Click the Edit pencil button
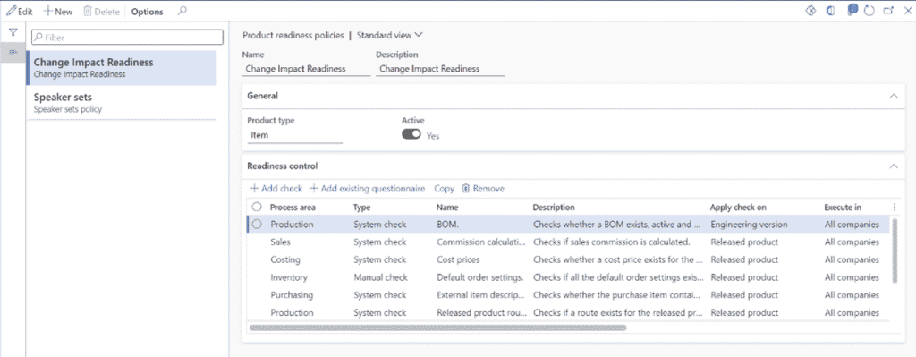The width and height of the screenshot is (916, 357). [x=20, y=11]
